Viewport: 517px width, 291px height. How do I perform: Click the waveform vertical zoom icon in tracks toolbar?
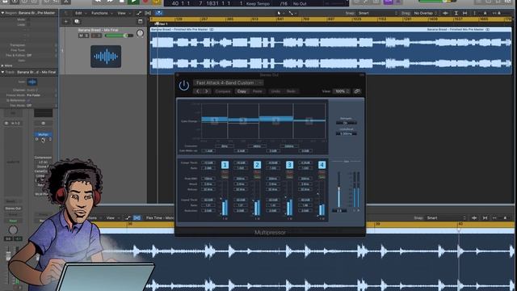(x=445, y=13)
